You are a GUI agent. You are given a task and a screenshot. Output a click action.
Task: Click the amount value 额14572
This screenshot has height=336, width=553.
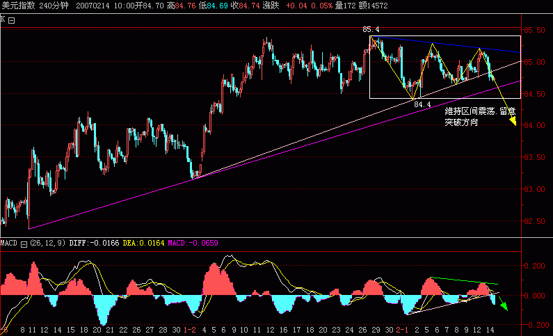(373, 6)
